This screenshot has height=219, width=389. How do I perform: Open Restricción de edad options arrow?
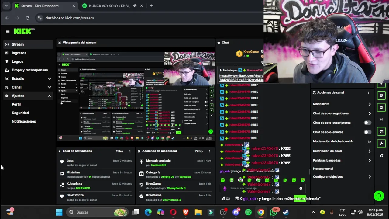click(x=370, y=151)
